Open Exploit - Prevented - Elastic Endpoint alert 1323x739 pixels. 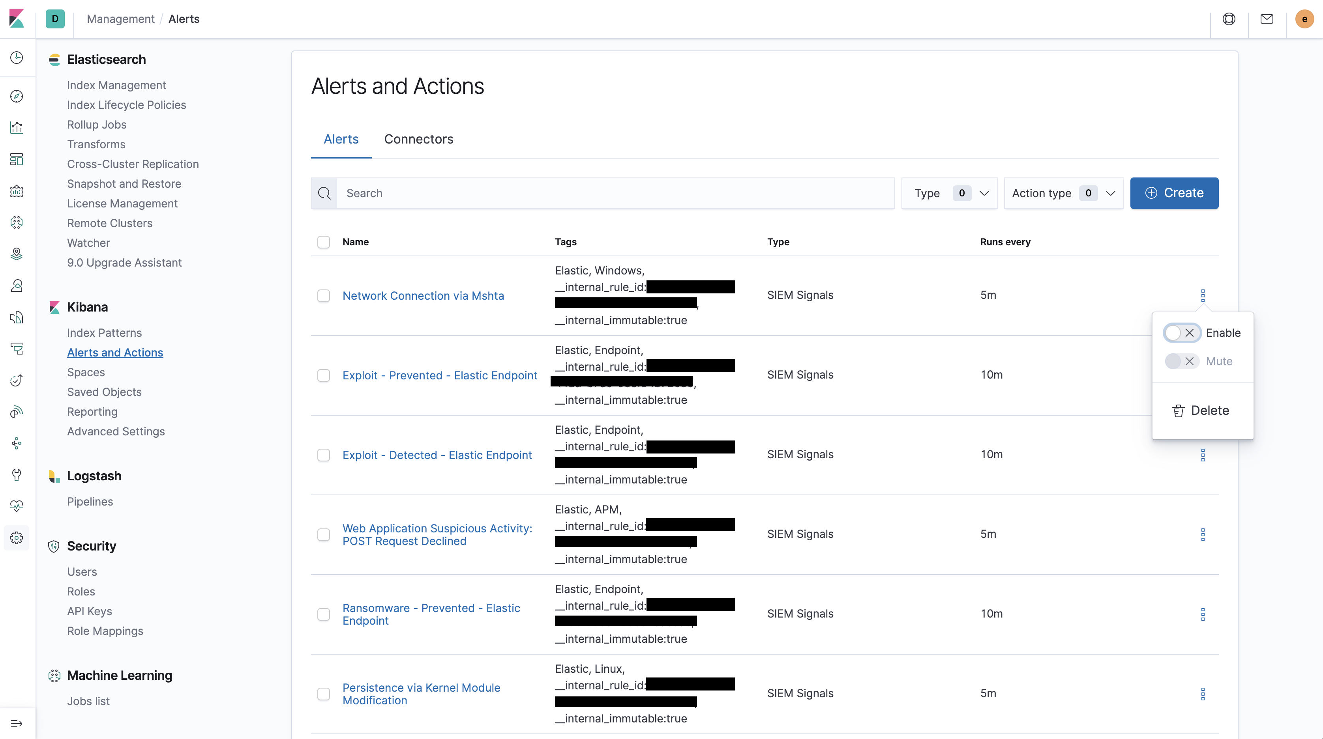tap(440, 376)
